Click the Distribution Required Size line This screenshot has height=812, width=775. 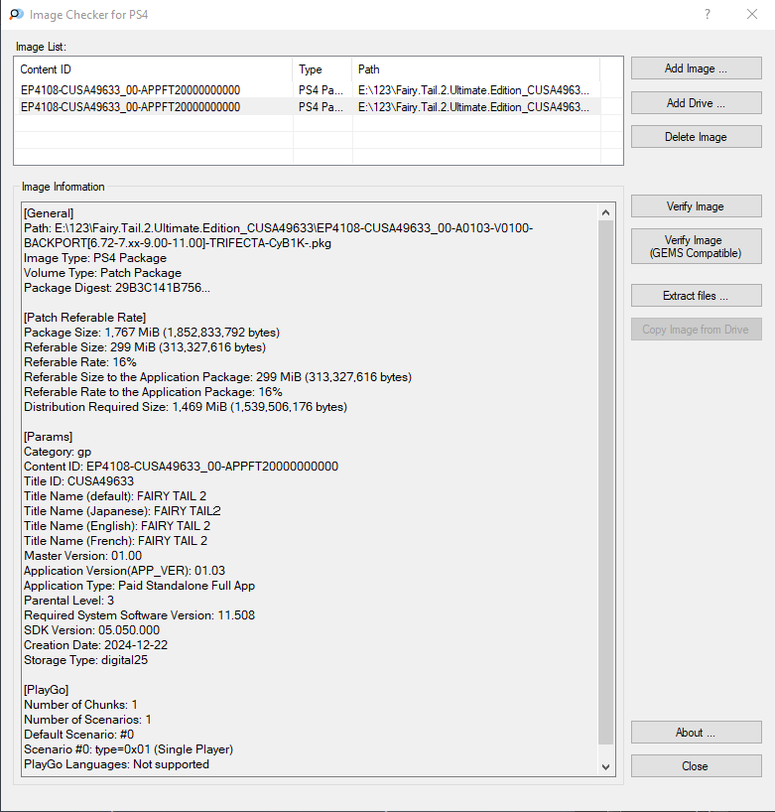click(x=186, y=407)
